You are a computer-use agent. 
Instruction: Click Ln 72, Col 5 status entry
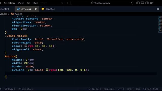(x=95, y=89)
